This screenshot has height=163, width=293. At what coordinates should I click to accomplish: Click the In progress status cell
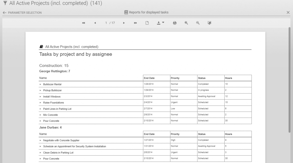[203, 90]
